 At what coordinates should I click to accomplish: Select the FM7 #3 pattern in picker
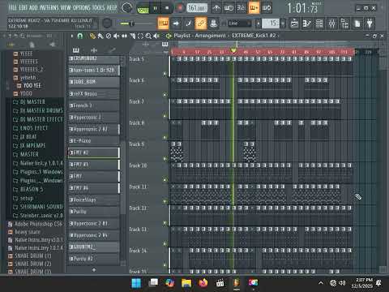[x=94, y=165]
